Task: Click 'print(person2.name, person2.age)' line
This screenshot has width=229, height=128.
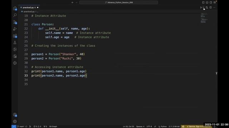Action: click(x=59, y=76)
